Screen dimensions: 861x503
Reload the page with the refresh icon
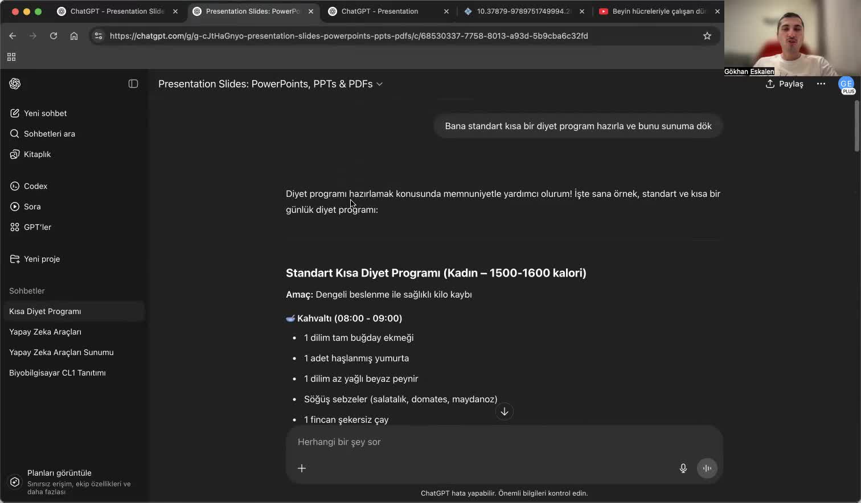point(54,36)
